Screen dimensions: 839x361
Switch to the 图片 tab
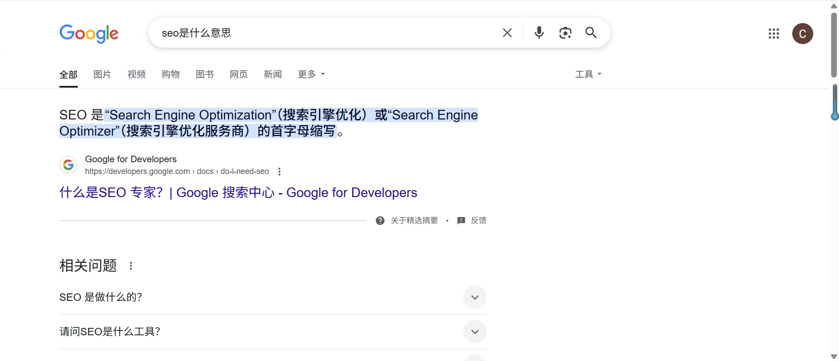pyautogui.click(x=102, y=74)
